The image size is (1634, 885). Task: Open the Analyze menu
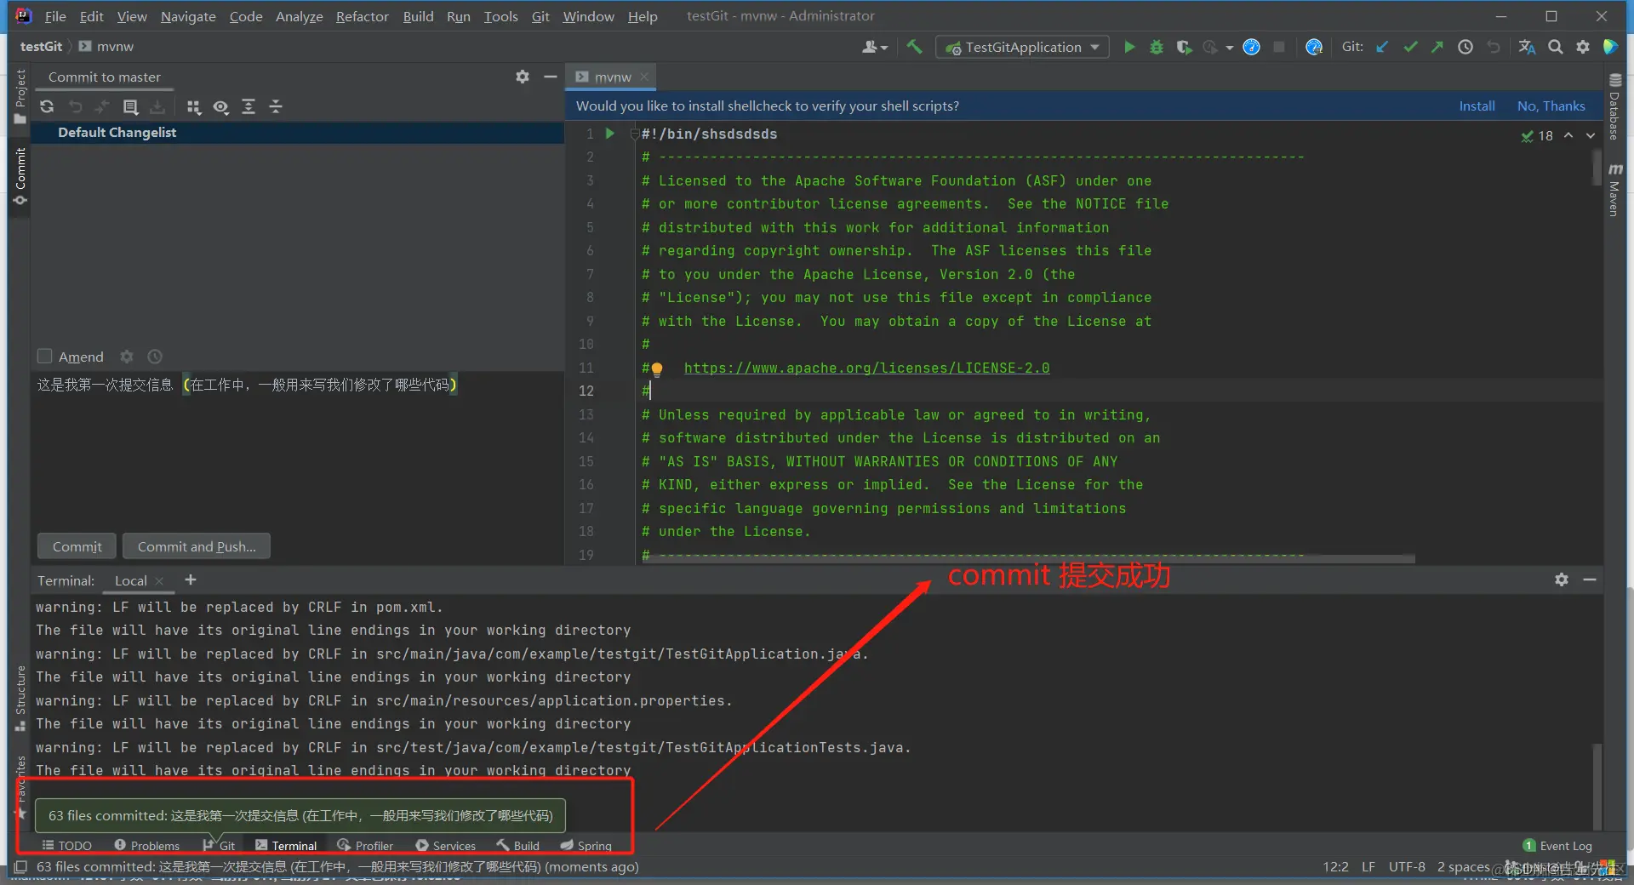point(299,16)
